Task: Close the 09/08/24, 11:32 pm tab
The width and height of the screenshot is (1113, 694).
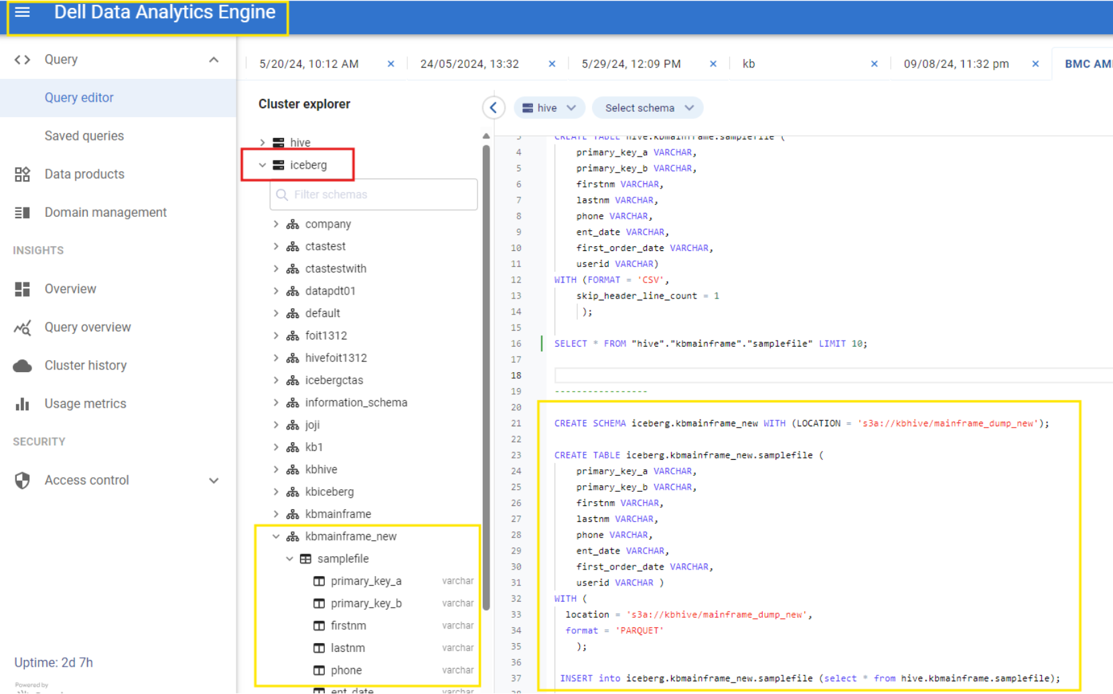Action: [1035, 64]
